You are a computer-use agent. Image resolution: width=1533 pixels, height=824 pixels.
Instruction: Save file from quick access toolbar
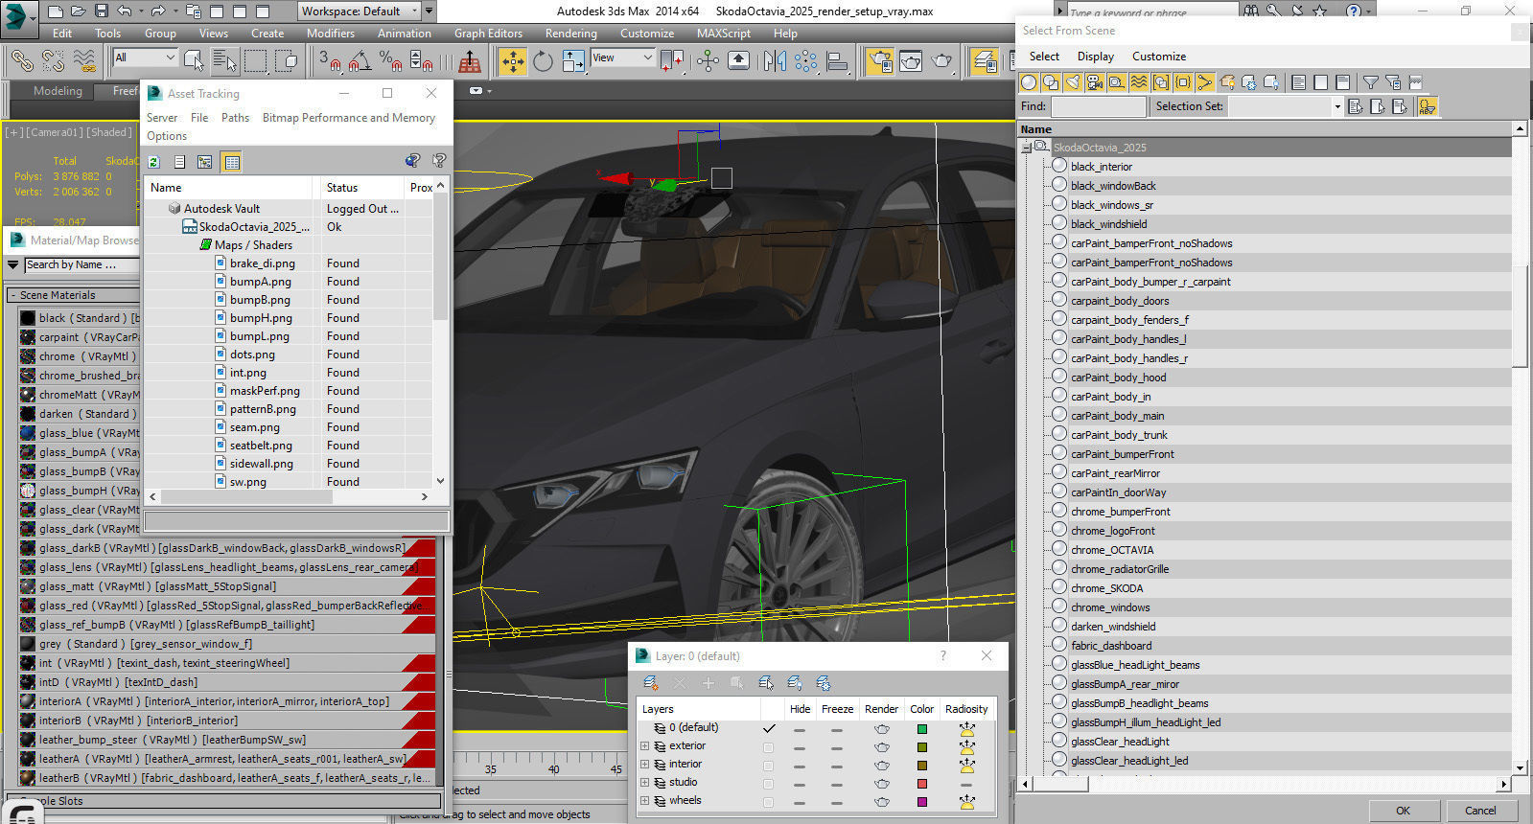pos(102,11)
